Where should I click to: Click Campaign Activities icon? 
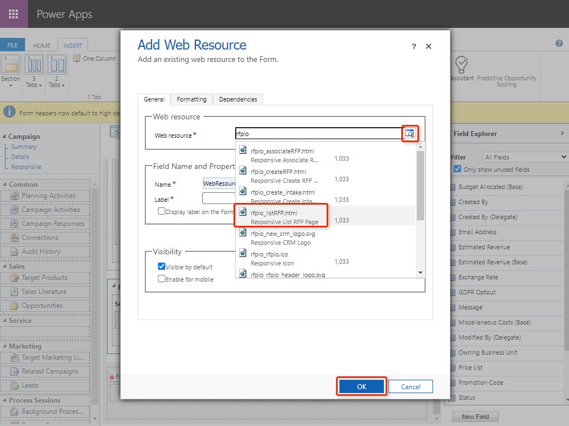click(14, 210)
